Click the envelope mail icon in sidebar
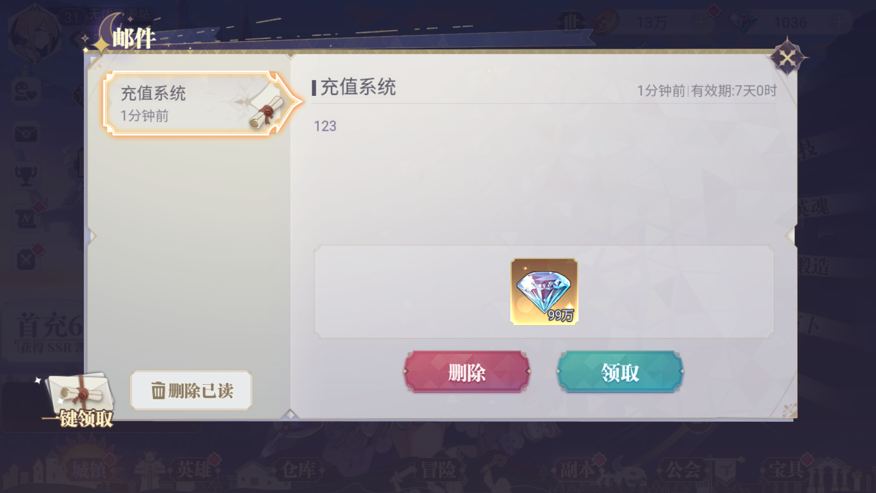 click(26, 134)
